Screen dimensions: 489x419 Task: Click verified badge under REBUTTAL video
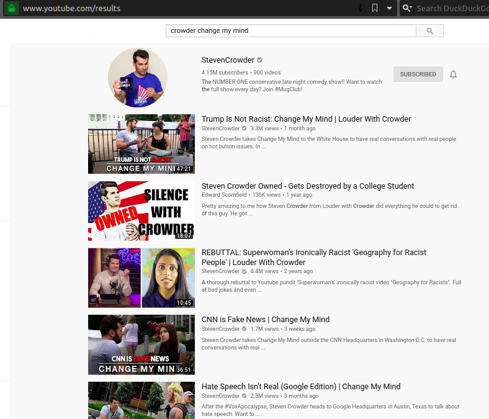click(244, 271)
